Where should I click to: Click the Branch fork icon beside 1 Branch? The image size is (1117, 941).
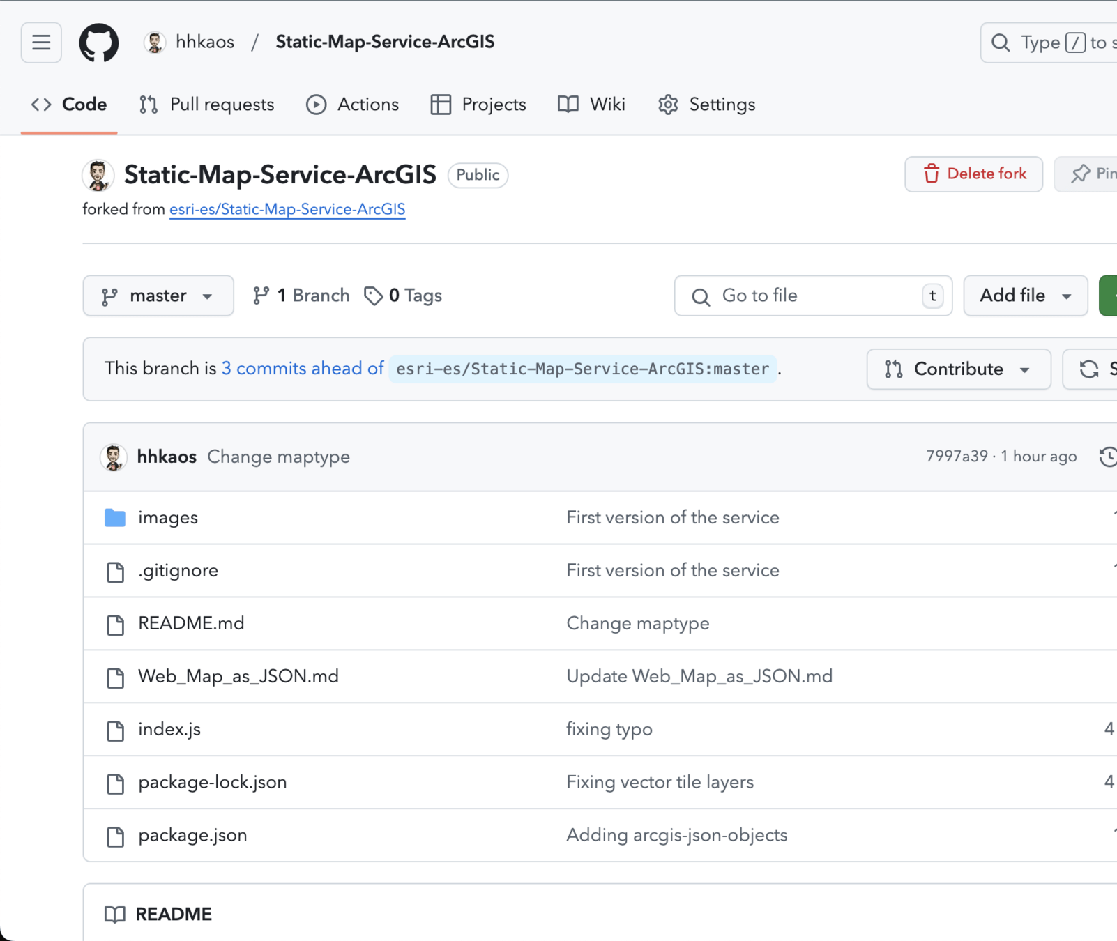click(261, 296)
